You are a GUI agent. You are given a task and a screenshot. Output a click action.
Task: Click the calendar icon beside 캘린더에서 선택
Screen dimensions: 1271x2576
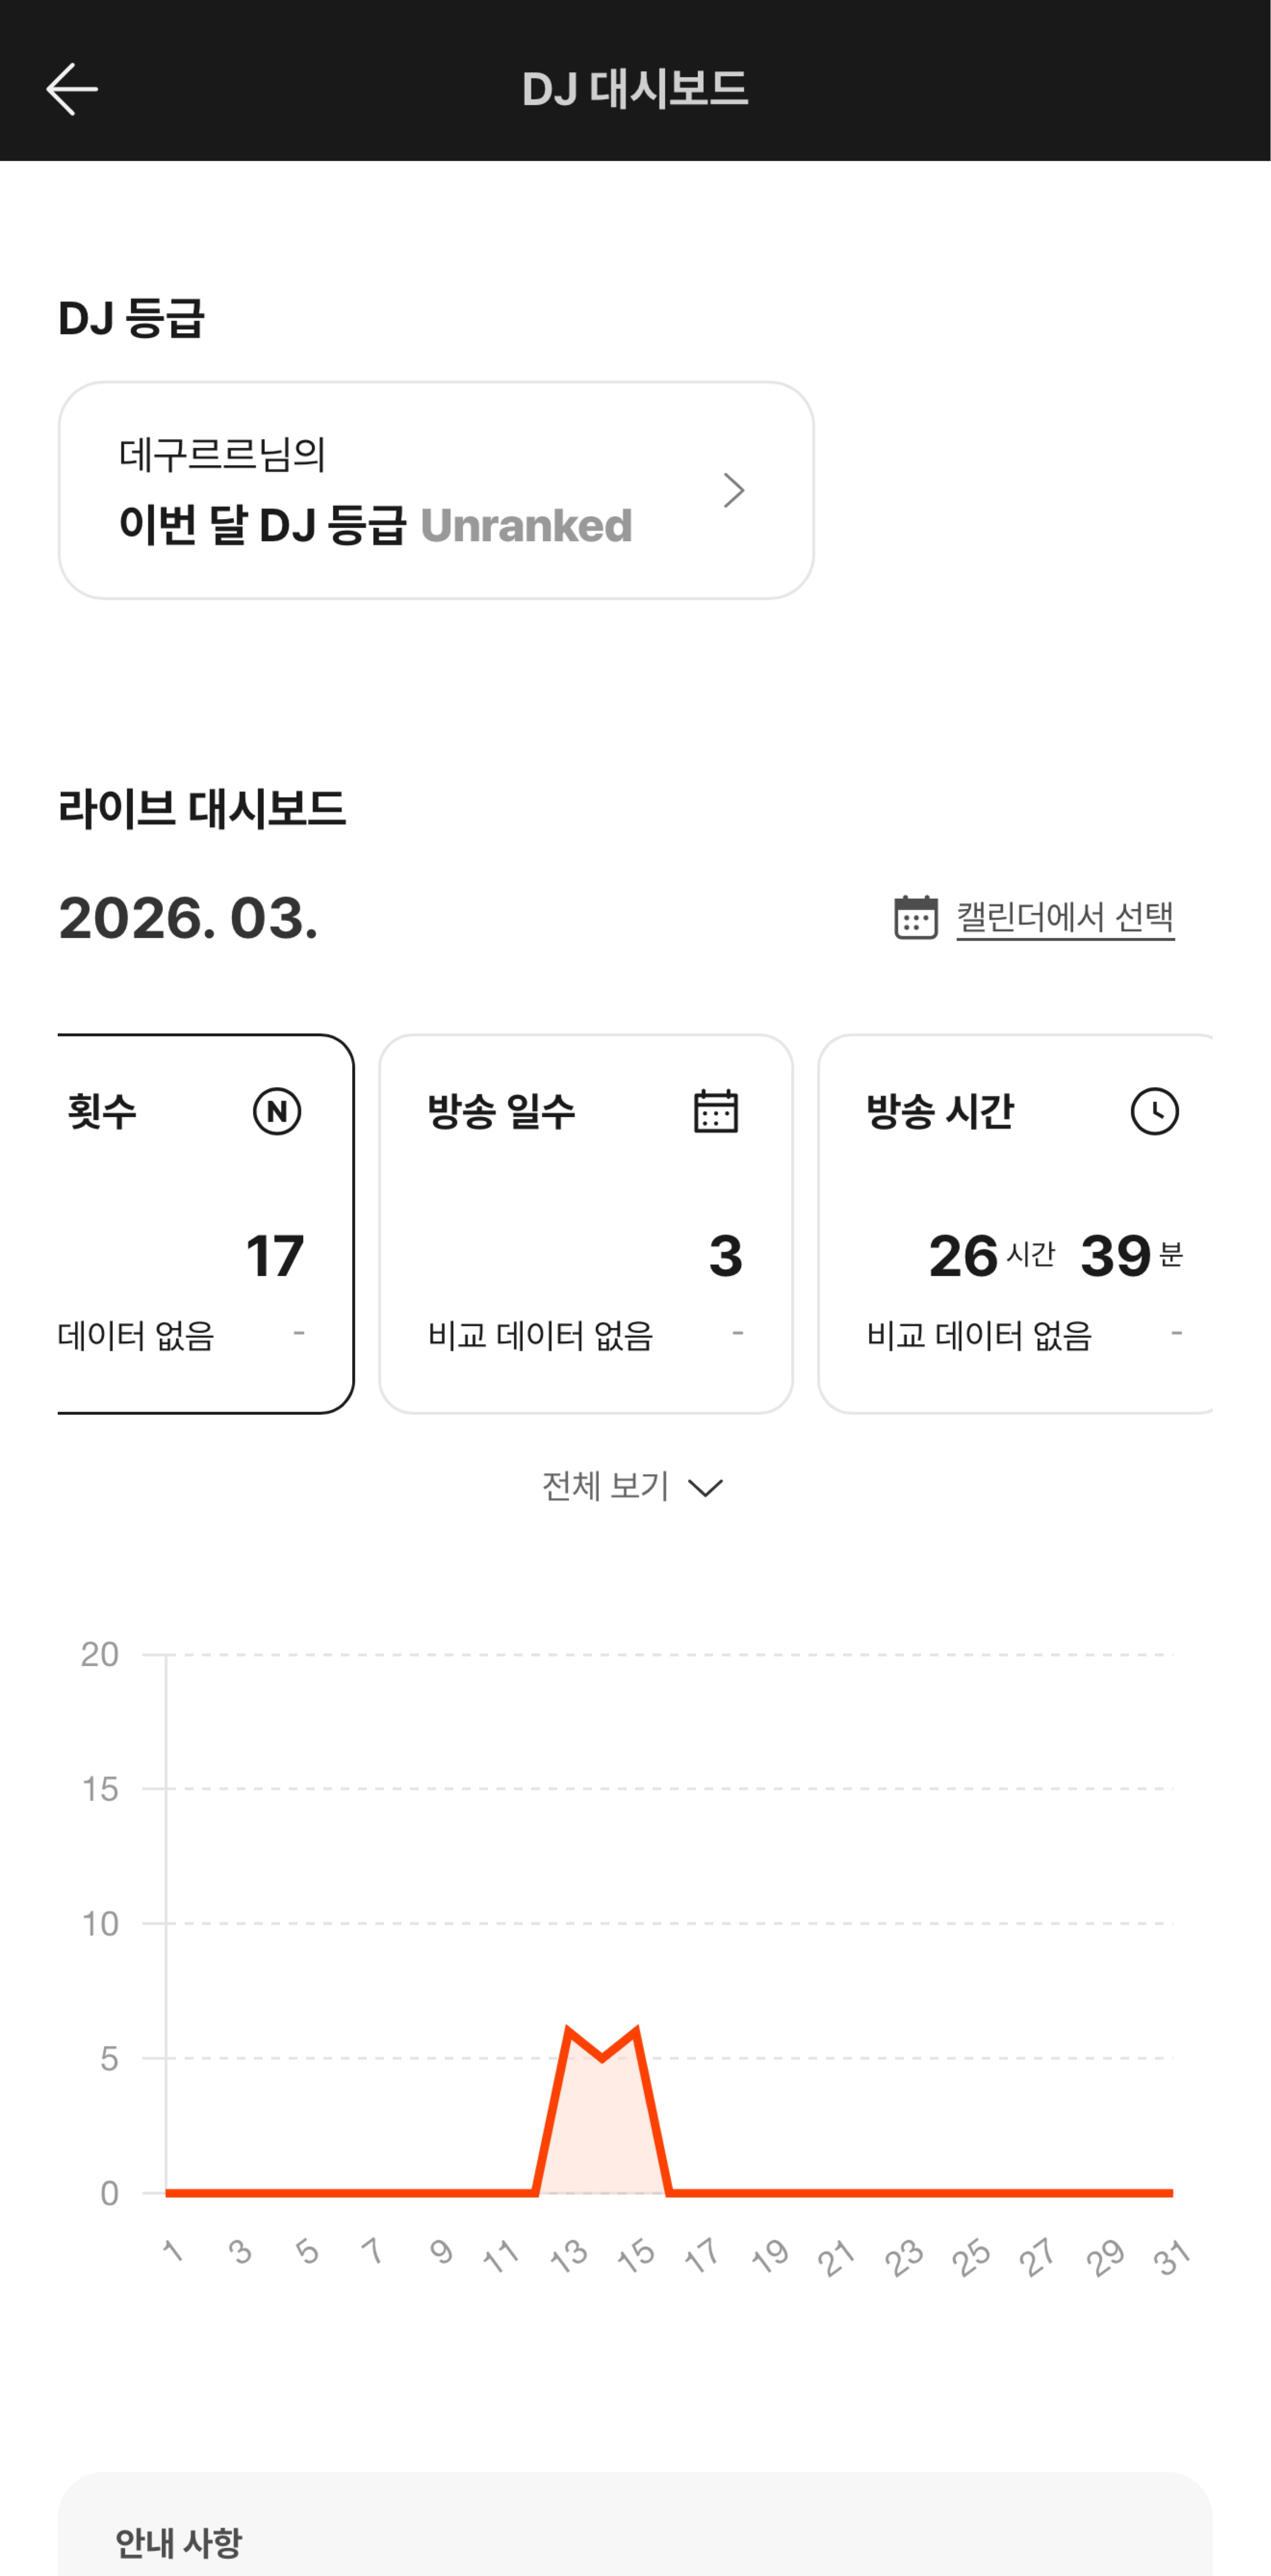coord(915,917)
